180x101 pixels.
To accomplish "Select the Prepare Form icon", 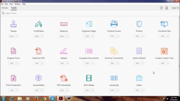I will tap(13, 51).
